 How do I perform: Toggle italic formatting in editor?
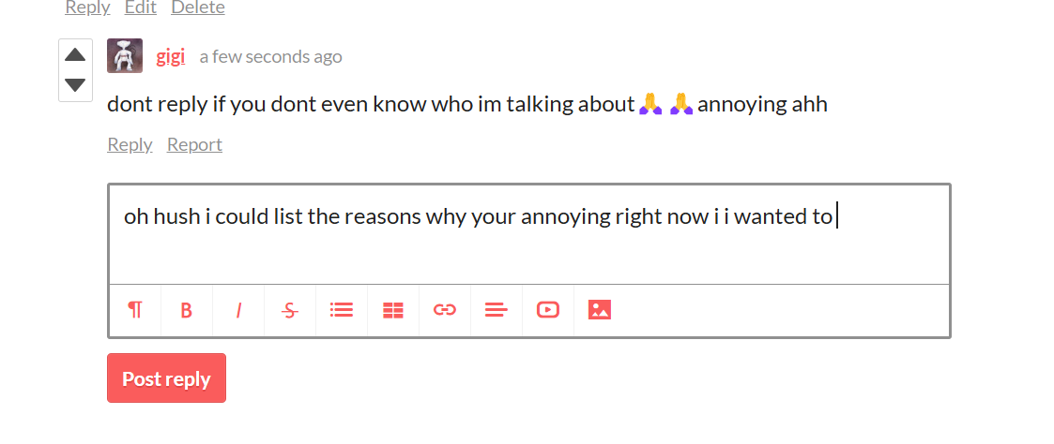[x=238, y=310]
